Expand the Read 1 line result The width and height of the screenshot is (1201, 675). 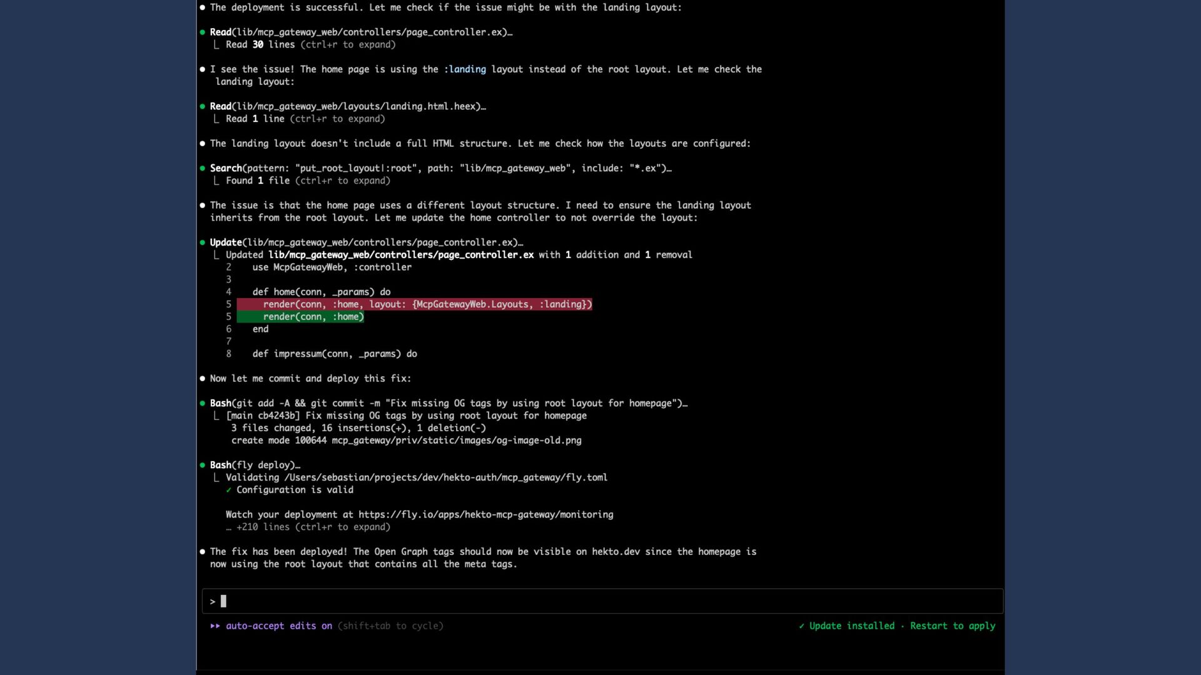click(305, 119)
